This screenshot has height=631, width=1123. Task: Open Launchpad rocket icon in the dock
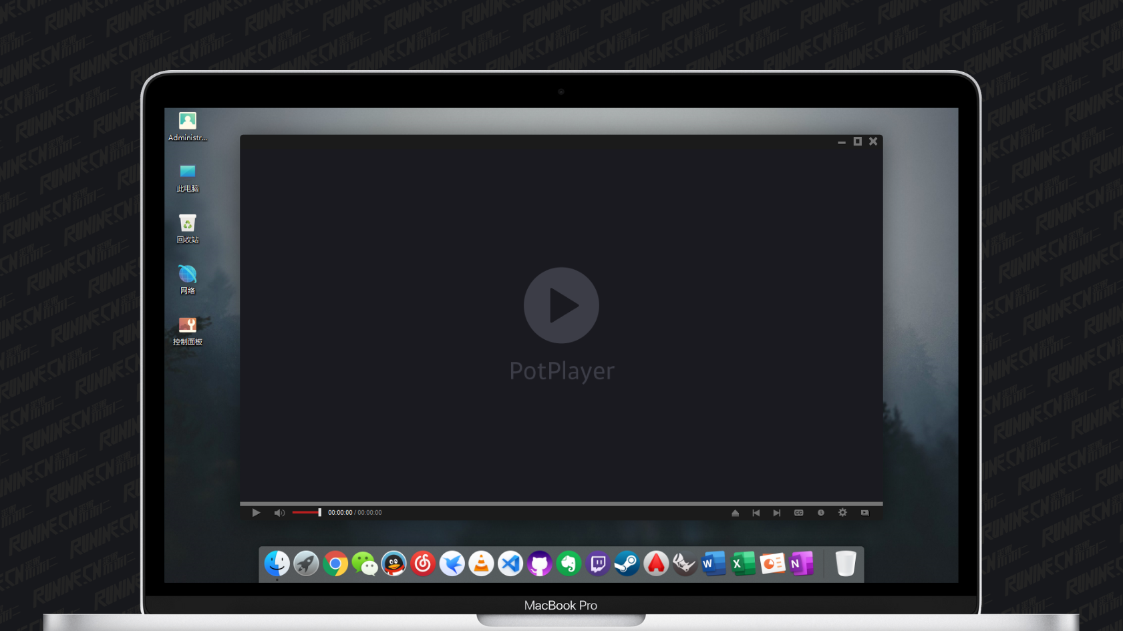(x=306, y=564)
